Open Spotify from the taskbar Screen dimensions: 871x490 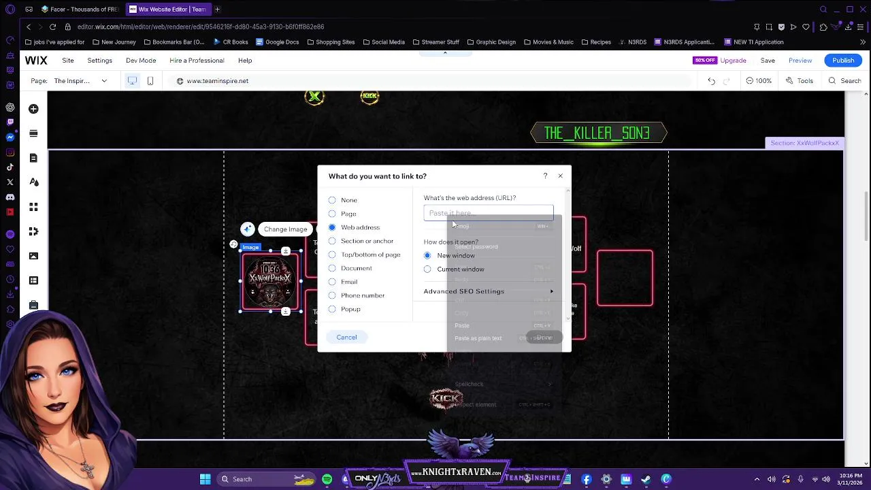coord(327,479)
